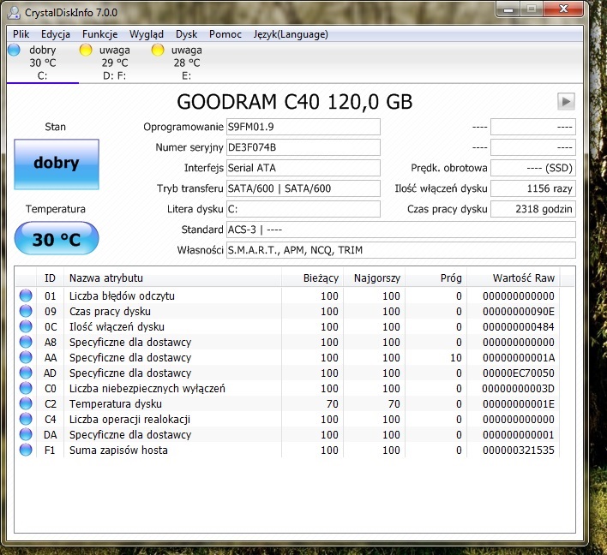Click the CrystalDiskInfo title bar icon
The image size is (607, 555).
coord(14,12)
